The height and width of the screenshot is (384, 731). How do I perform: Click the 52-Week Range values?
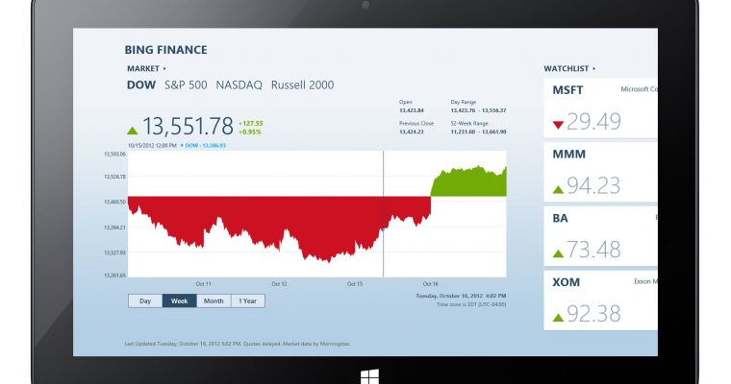point(478,132)
